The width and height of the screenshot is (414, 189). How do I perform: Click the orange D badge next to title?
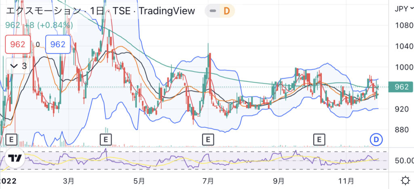pos(227,11)
